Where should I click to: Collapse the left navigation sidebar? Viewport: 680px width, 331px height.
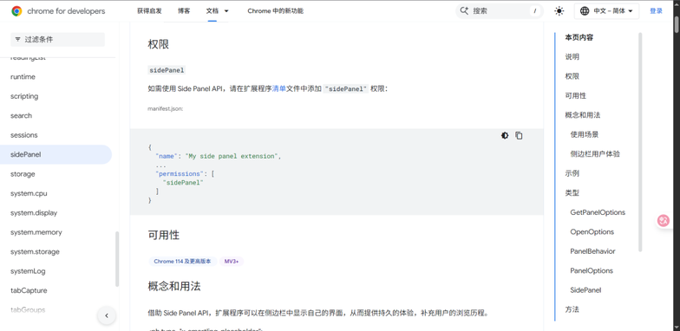tap(107, 315)
